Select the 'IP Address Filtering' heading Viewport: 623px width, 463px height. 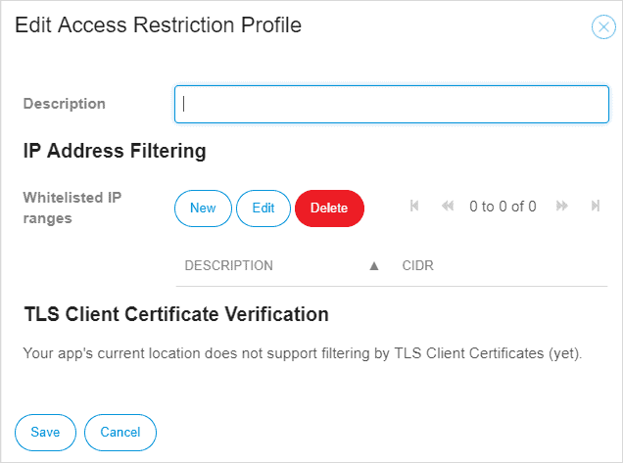[115, 152]
